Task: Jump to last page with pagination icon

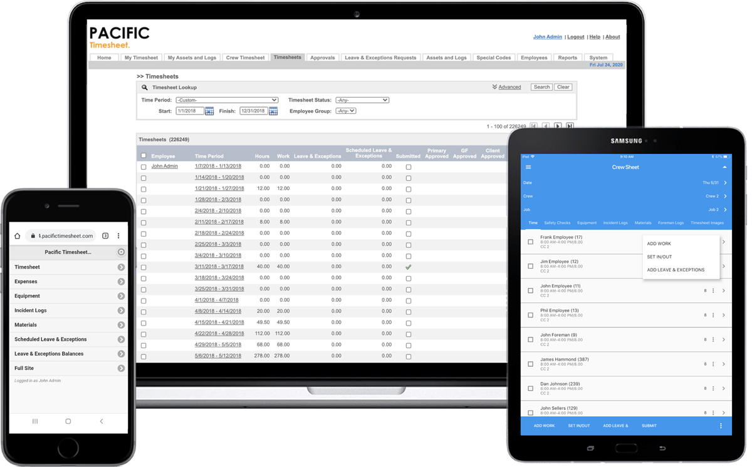Action: pyautogui.click(x=569, y=126)
